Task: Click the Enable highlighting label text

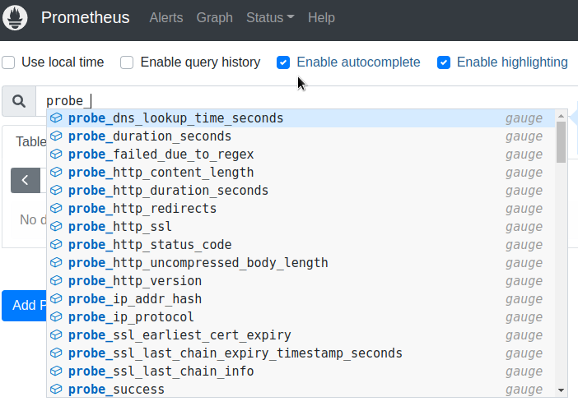Action: click(x=512, y=62)
